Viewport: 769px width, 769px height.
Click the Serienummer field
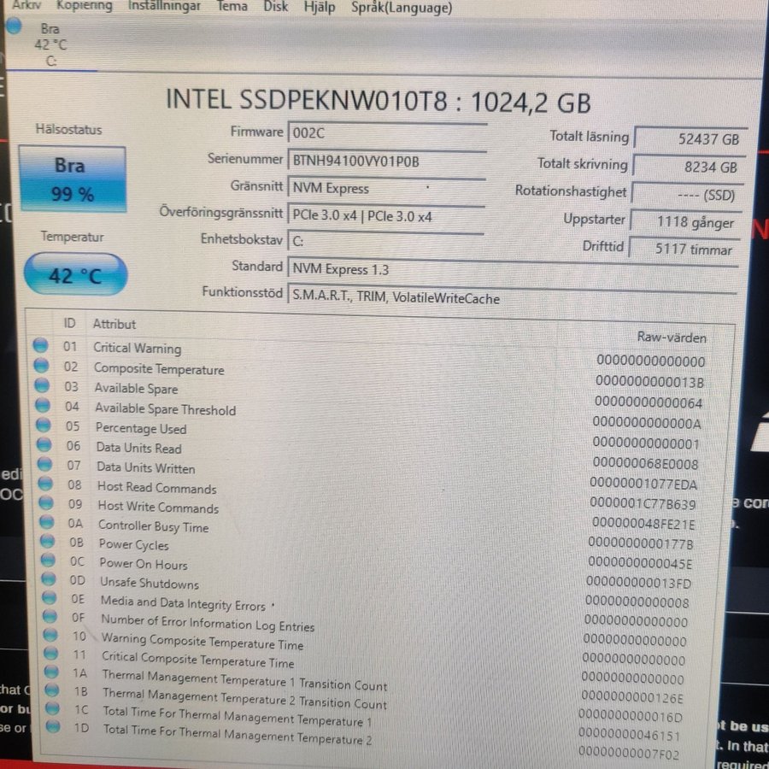click(x=385, y=161)
